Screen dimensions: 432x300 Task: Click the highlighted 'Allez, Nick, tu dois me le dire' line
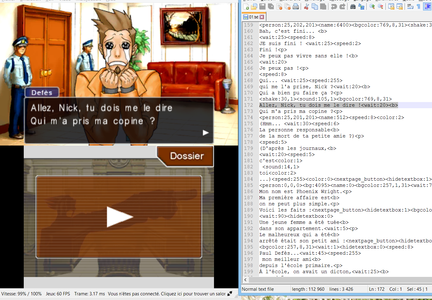click(328, 105)
